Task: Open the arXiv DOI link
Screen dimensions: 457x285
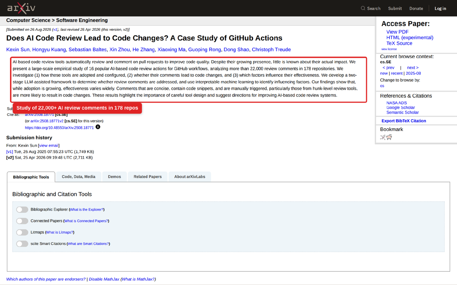Action: click(59, 128)
